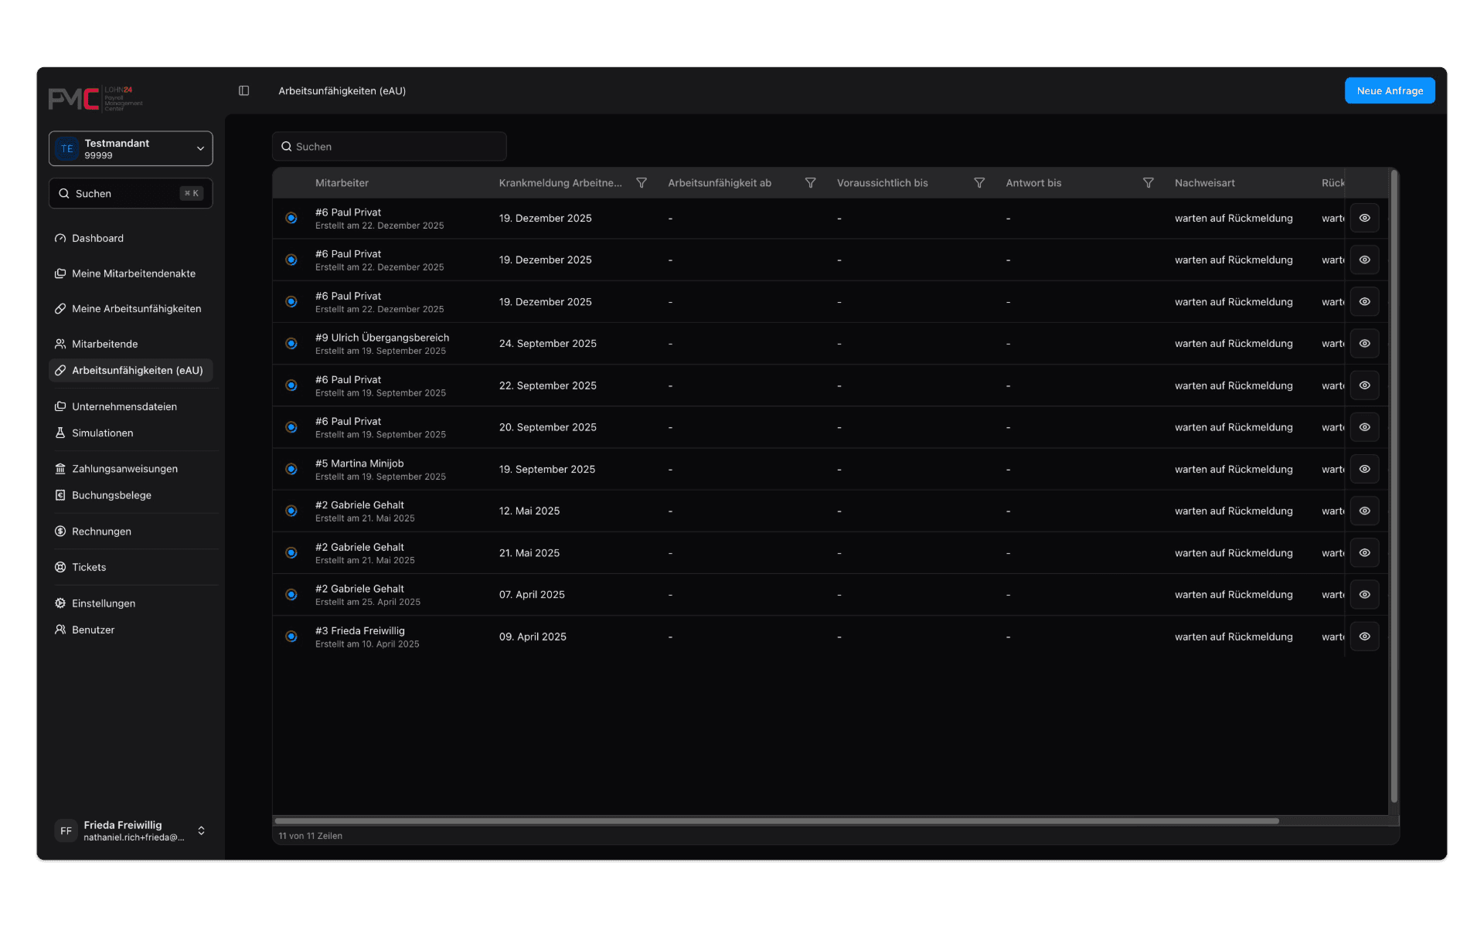Select radio for #3 Frieda Freiwillig row
This screenshot has height=927, width=1484.
tap(291, 637)
